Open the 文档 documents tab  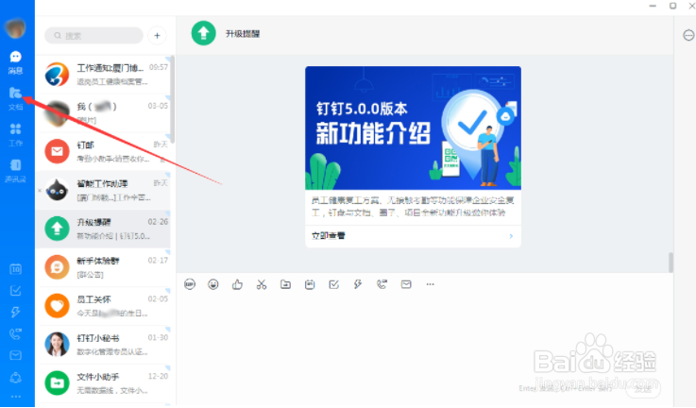click(x=15, y=98)
